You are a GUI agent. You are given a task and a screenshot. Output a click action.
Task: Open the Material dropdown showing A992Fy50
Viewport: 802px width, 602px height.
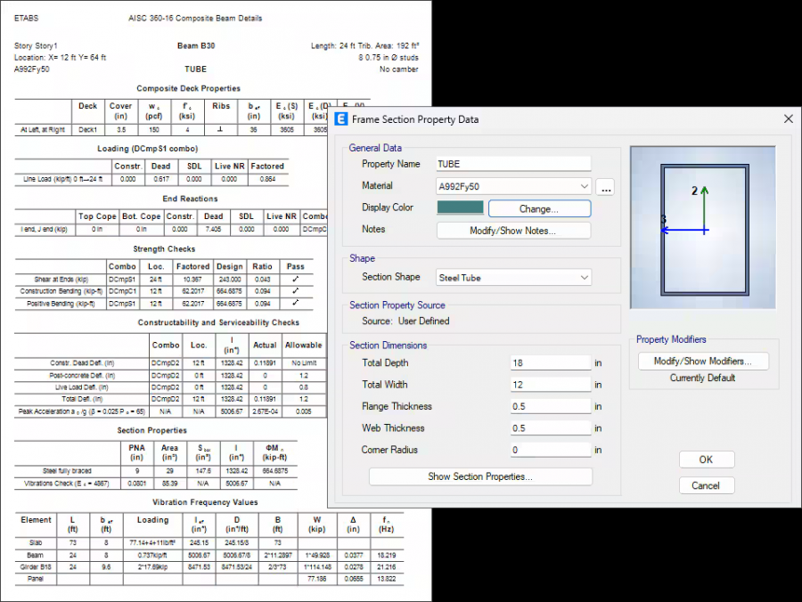(513, 186)
